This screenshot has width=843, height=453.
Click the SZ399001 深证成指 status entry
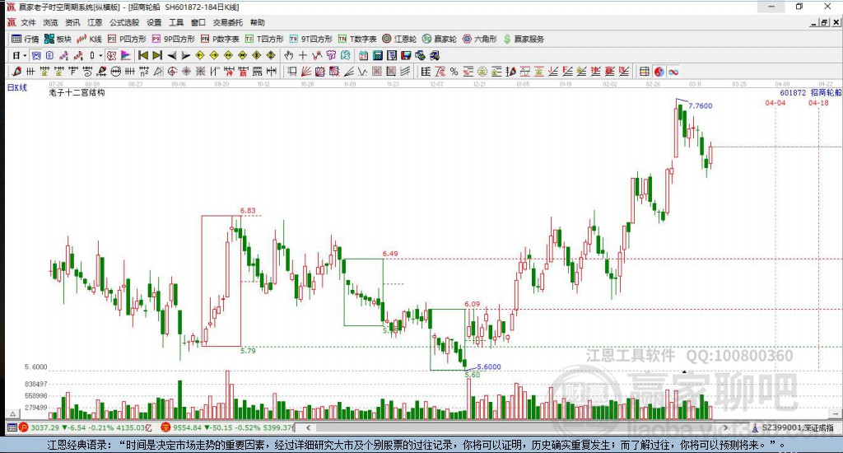(x=793, y=427)
